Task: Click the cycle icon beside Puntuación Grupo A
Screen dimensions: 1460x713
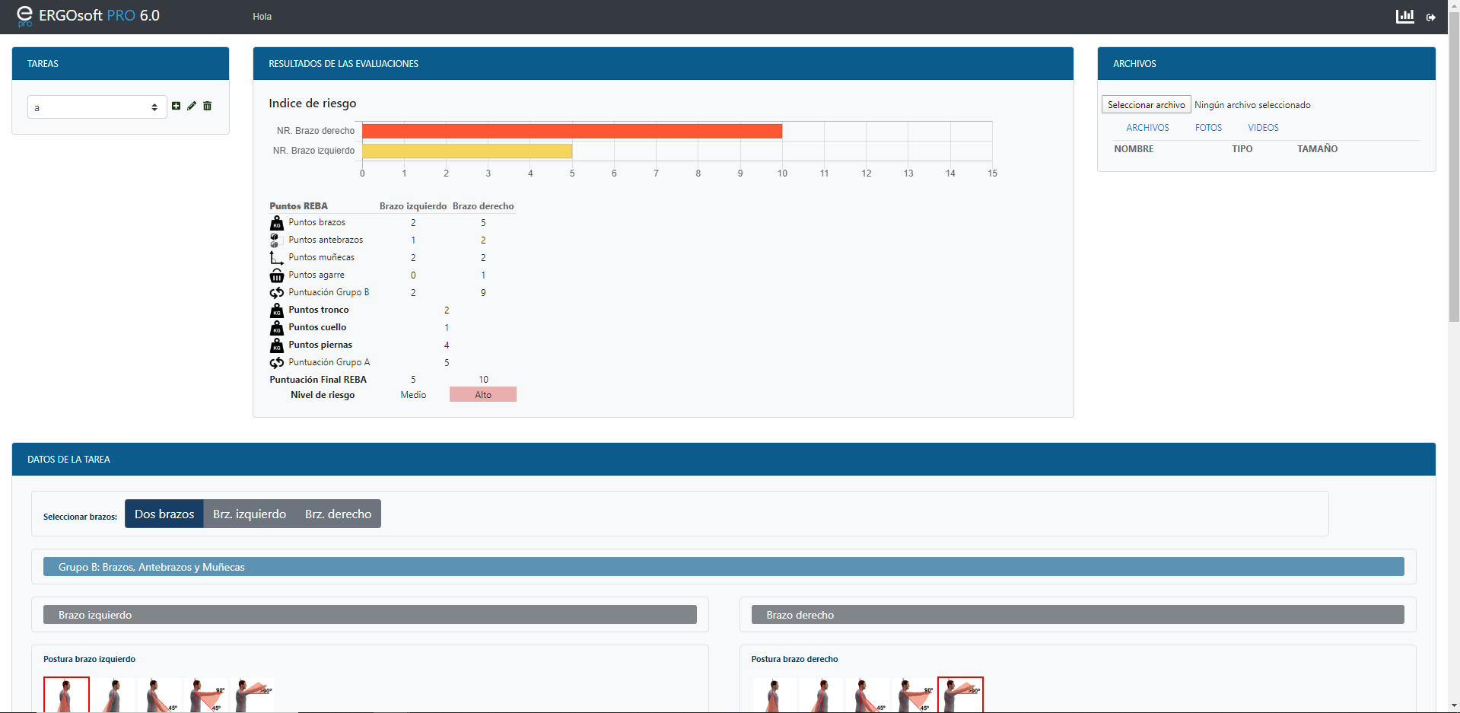Action: [277, 363]
